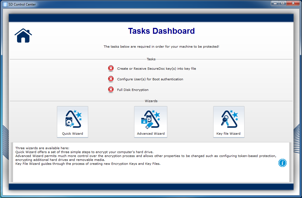The width and height of the screenshot is (302, 198).
Task: Launch the Advanced Wizard
Action: tap(151, 122)
